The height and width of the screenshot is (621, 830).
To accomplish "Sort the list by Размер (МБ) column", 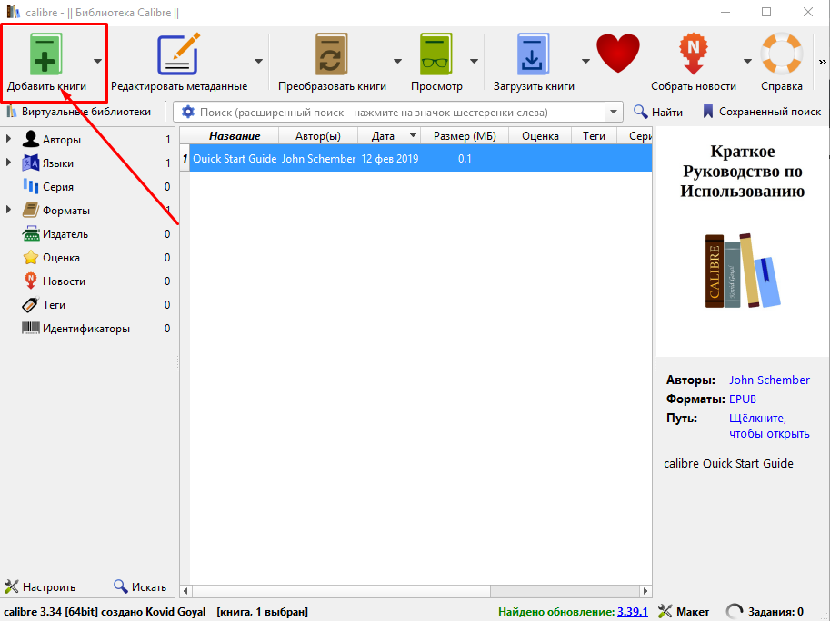I will click(465, 136).
